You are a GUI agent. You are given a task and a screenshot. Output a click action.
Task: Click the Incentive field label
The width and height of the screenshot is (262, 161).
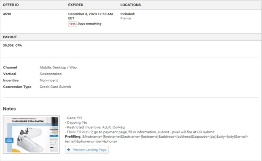[x=11, y=80]
